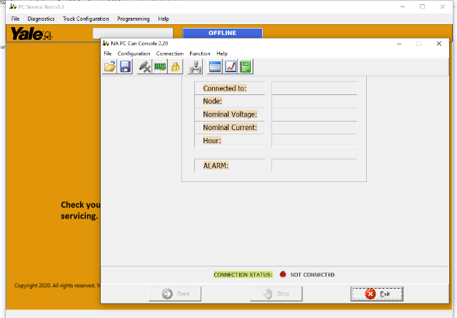The image size is (457, 318).
Task: Click the yellow padlock icon
Action: (x=175, y=66)
